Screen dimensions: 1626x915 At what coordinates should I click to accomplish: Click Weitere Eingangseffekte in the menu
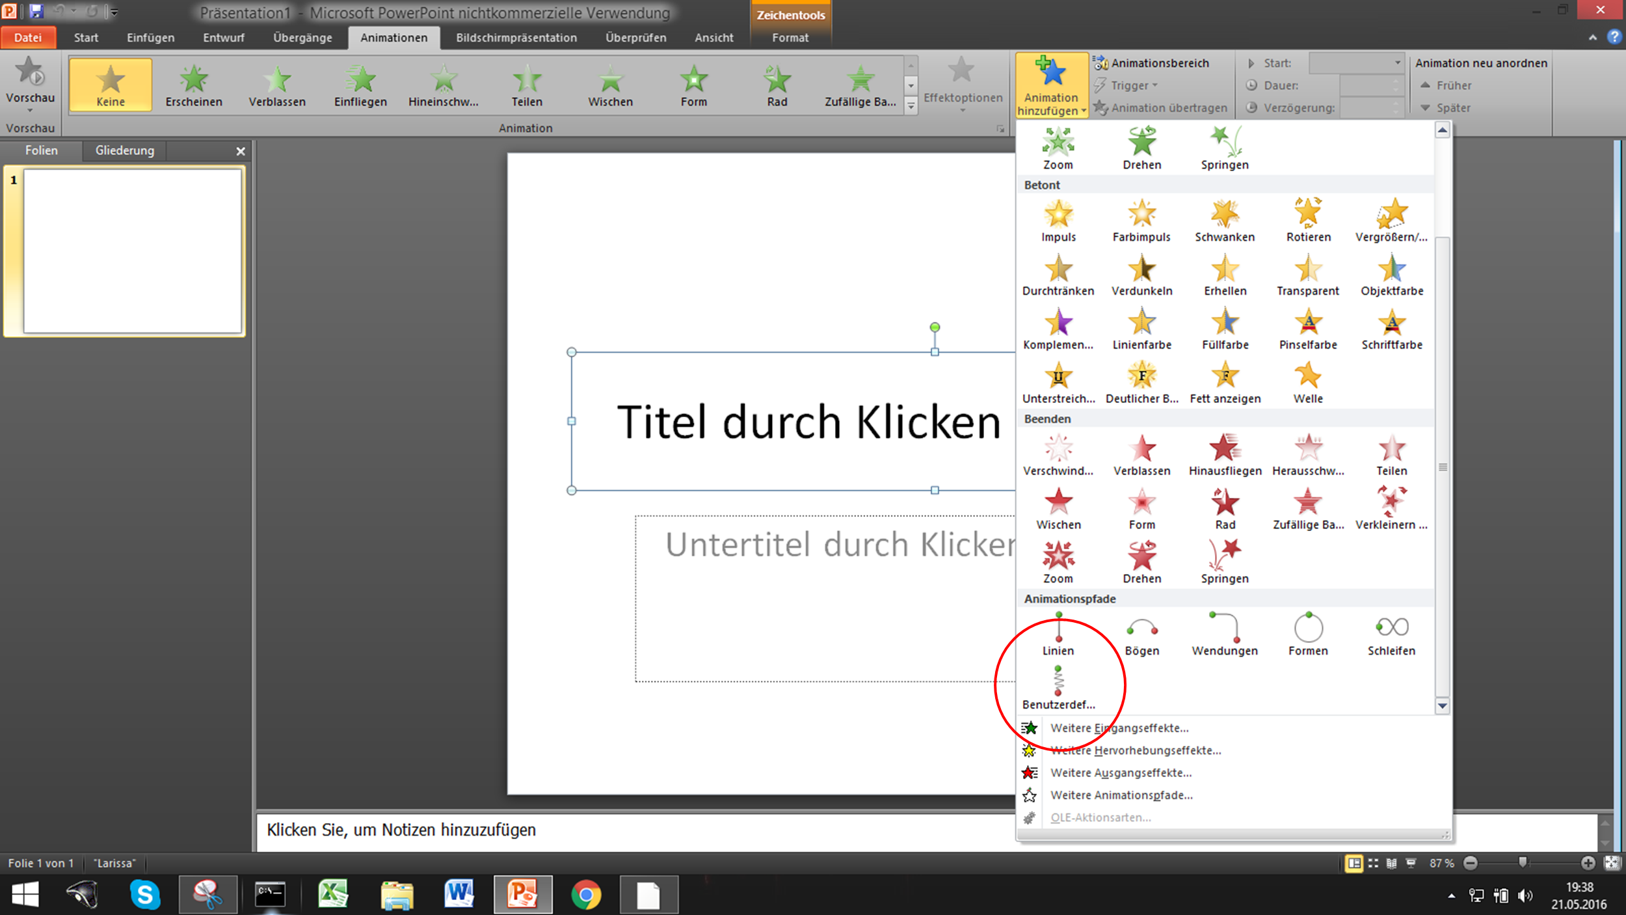(x=1120, y=728)
